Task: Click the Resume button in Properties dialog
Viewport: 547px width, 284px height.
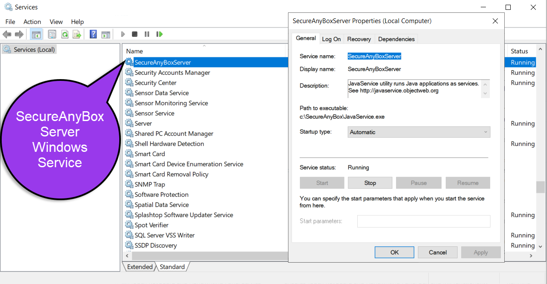Action: click(468, 183)
